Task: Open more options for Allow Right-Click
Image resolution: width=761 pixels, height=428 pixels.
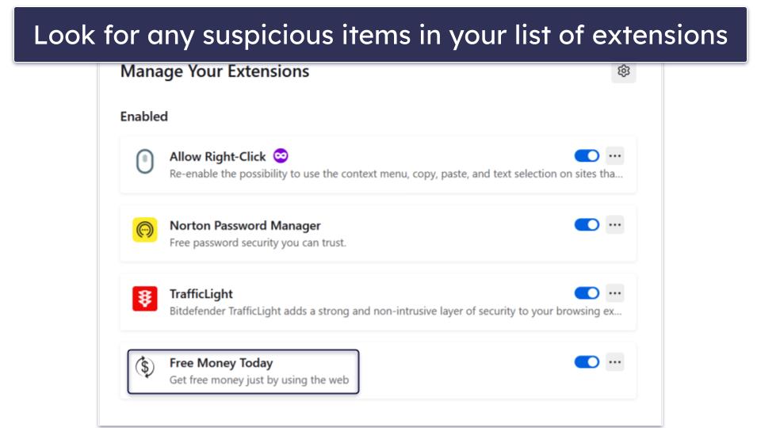Action: [x=615, y=156]
